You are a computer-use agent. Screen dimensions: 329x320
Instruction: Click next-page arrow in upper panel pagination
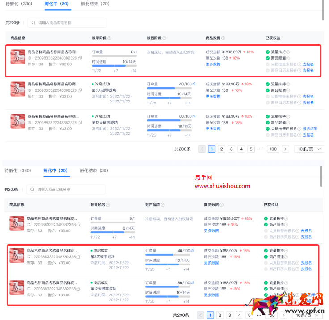285,149
